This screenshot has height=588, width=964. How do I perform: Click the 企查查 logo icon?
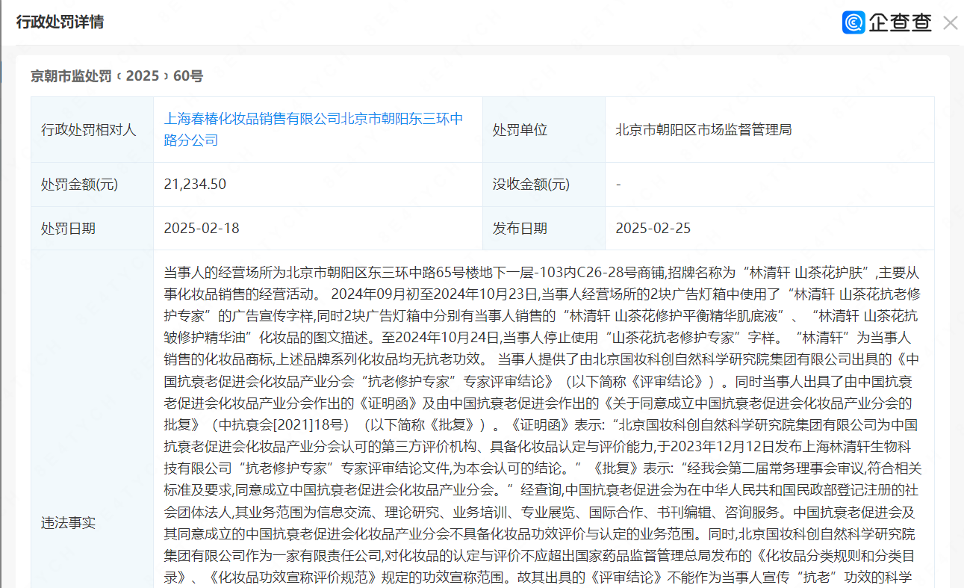click(853, 22)
